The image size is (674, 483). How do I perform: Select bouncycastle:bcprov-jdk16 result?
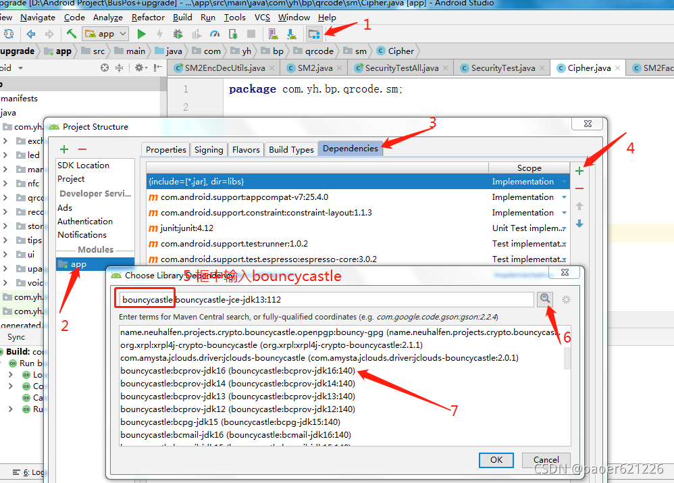[x=238, y=371]
